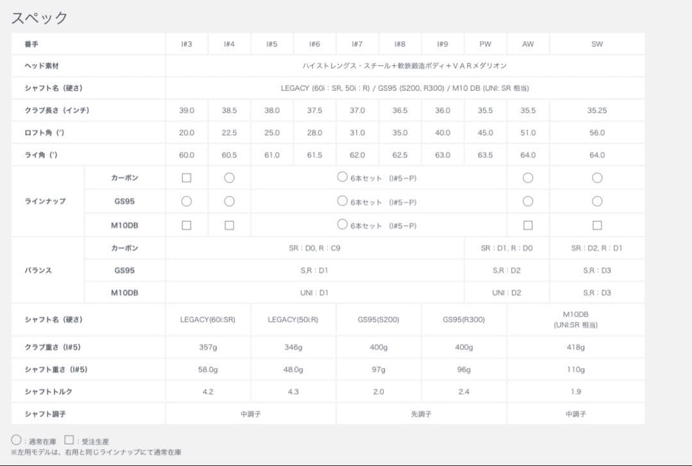Click the カーボン square under I#3
The height and width of the screenshot is (466, 692).
tap(186, 178)
